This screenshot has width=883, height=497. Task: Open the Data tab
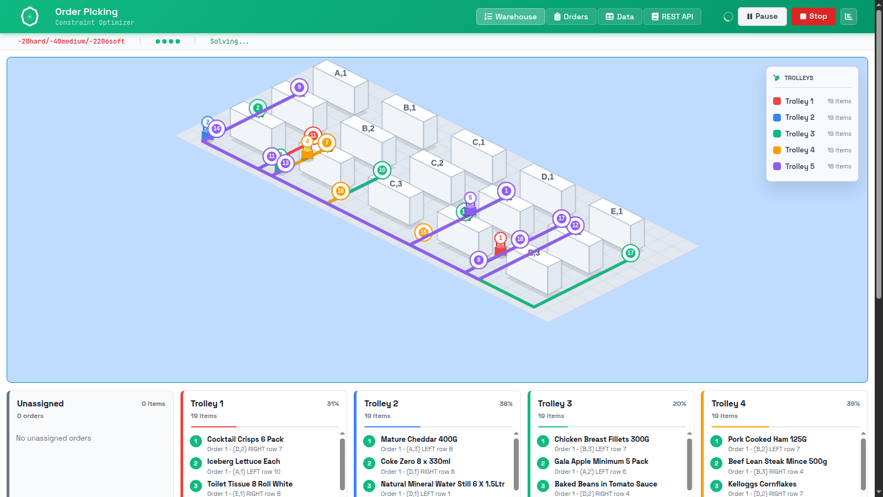point(620,17)
